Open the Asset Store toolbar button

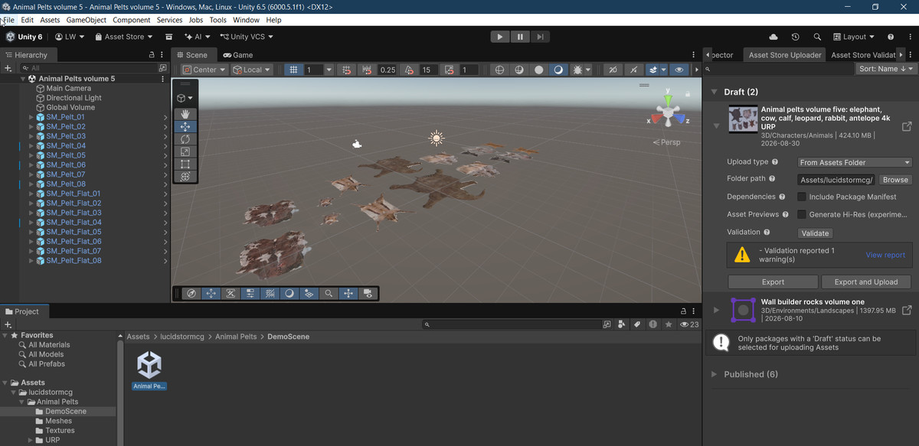pyautogui.click(x=124, y=37)
